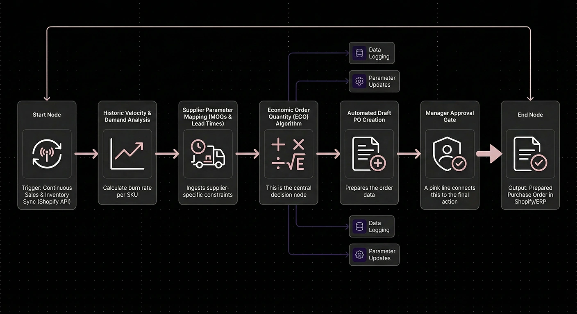Select the math operators algorithm icon
The height and width of the screenshot is (314, 577).
288,154
